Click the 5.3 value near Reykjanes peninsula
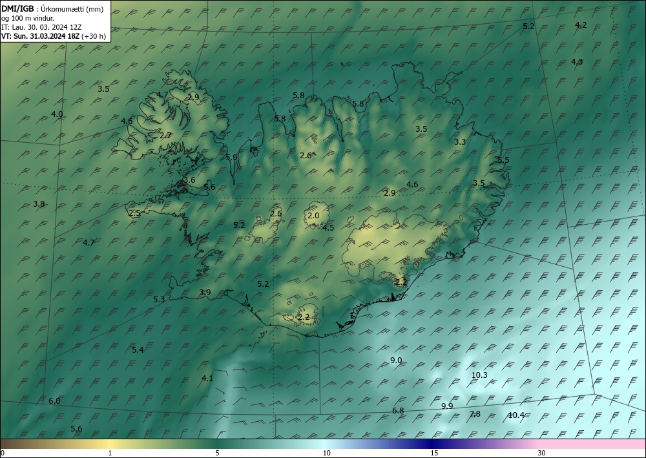 (x=159, y=300)
